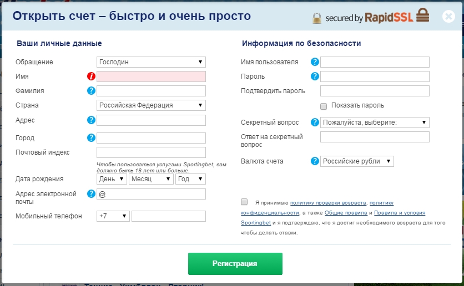Open the Общие правила link
This screenshot has width=464, height=286.
346,213
